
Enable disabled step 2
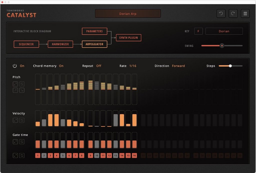coord(44,155)
